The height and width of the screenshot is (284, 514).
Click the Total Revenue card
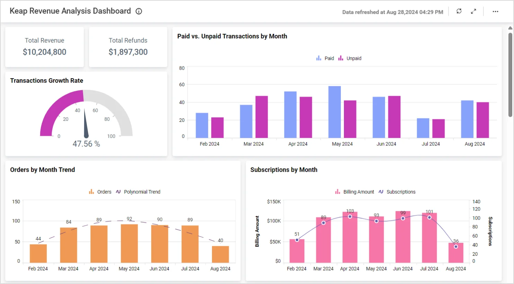(44, 47)
